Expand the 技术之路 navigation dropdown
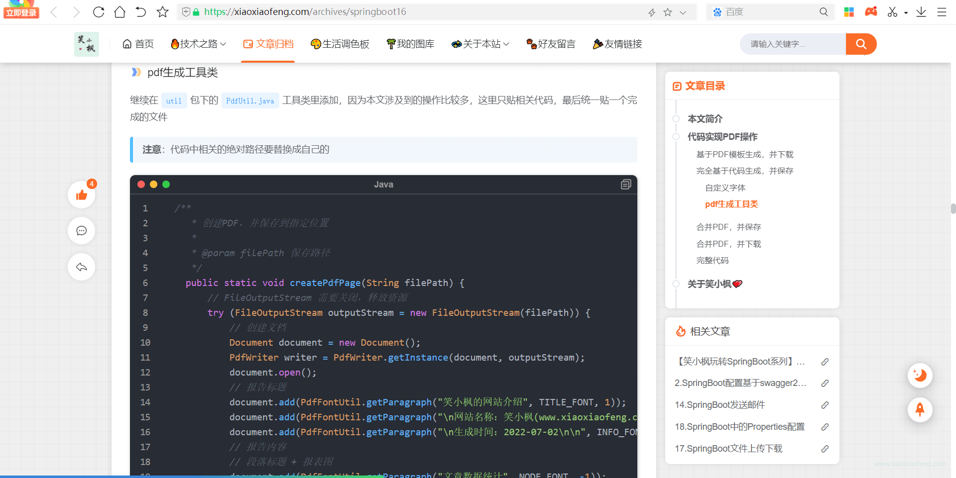Screen dimensions: 956x478 (198, 44)
